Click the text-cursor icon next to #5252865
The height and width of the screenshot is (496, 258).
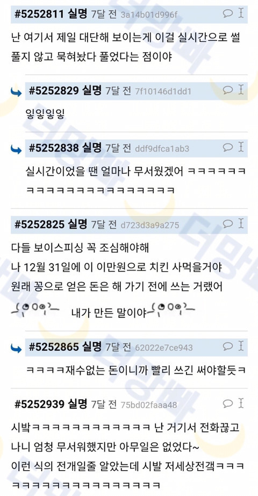[241, 346]
